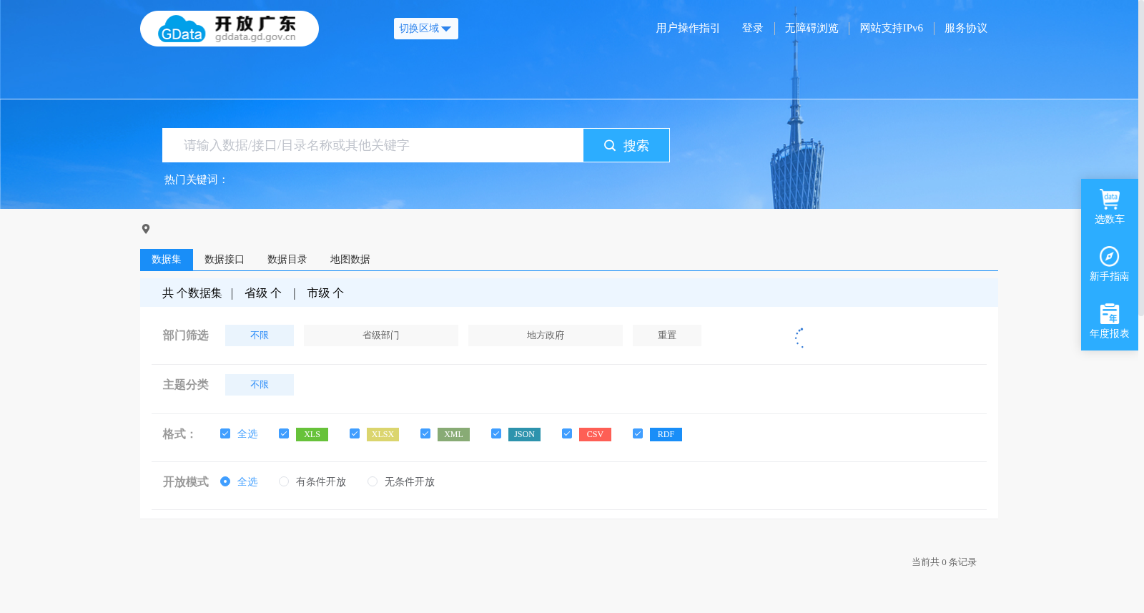Select 不限 in 部门筛选 row
Viewport: 1144px width, 613px height.
[260, 335]
